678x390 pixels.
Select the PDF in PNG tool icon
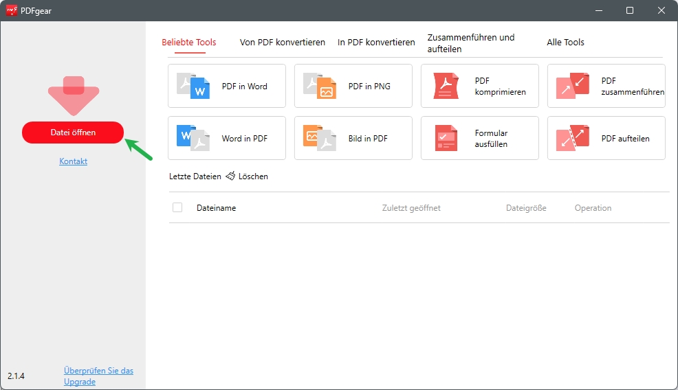click(320, 86)
